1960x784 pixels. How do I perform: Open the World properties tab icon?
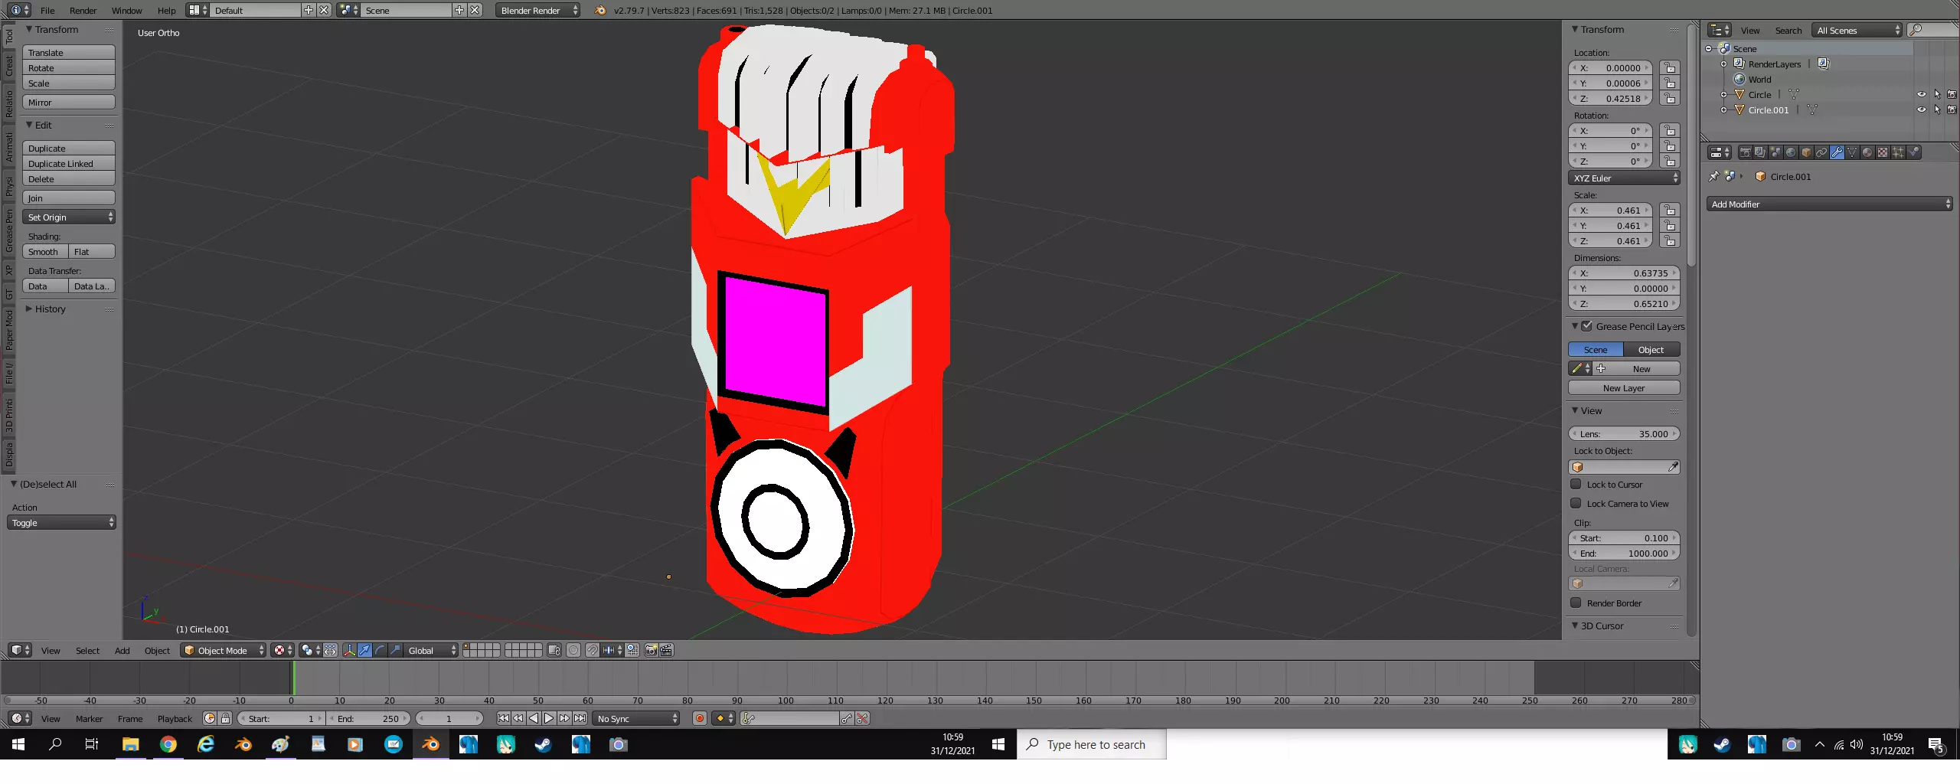point(1791,152)
